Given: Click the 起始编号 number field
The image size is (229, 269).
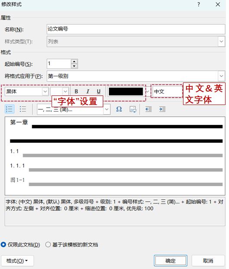Looking at the screenshot, I should coord(60,65).
